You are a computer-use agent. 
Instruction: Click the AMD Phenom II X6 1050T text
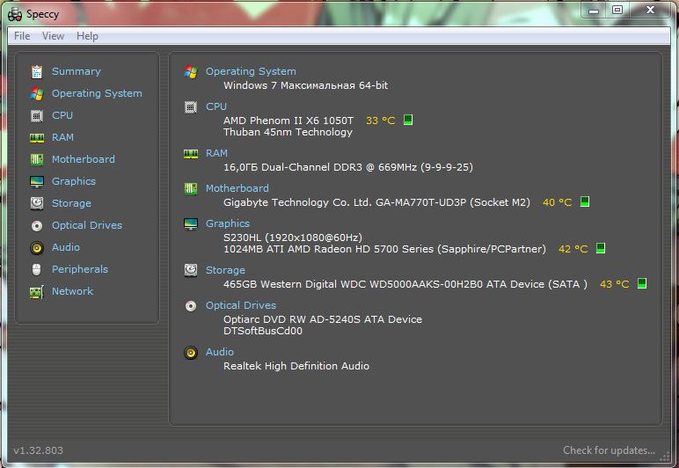coord(288,121)
